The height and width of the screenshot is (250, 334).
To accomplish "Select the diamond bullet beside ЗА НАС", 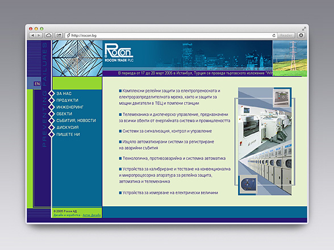I will [52, 94].
